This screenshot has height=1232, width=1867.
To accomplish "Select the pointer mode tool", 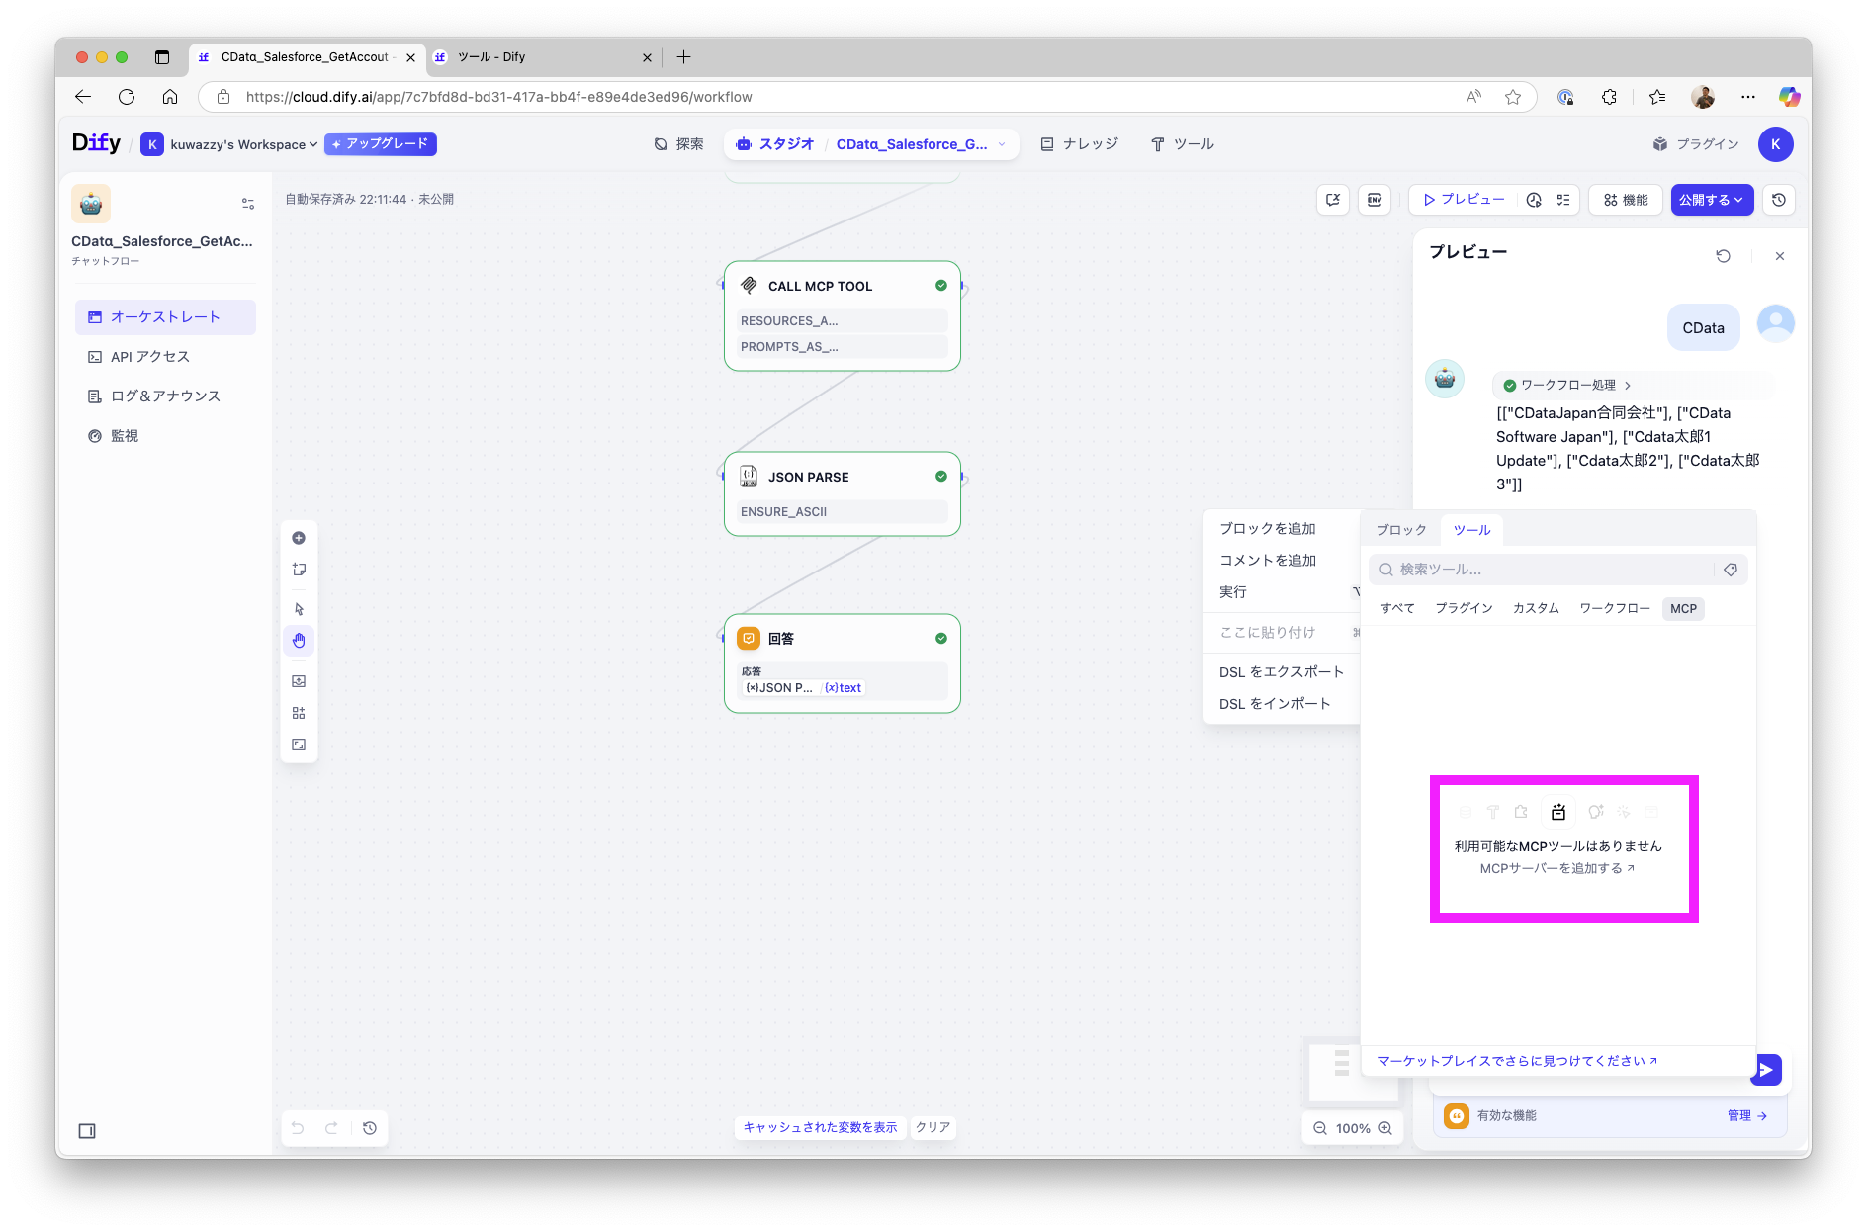I will click(299, 609).
